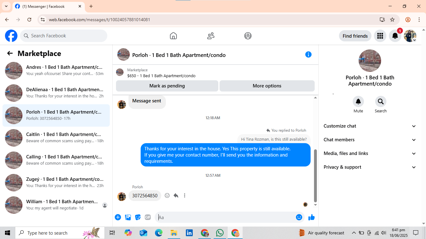
Task: Open the Calling conversation
Action: [x=56, y=160]
